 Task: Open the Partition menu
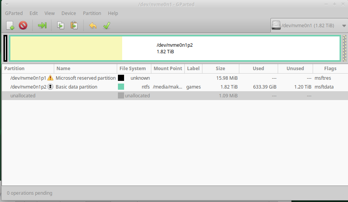tap(92, 13)
